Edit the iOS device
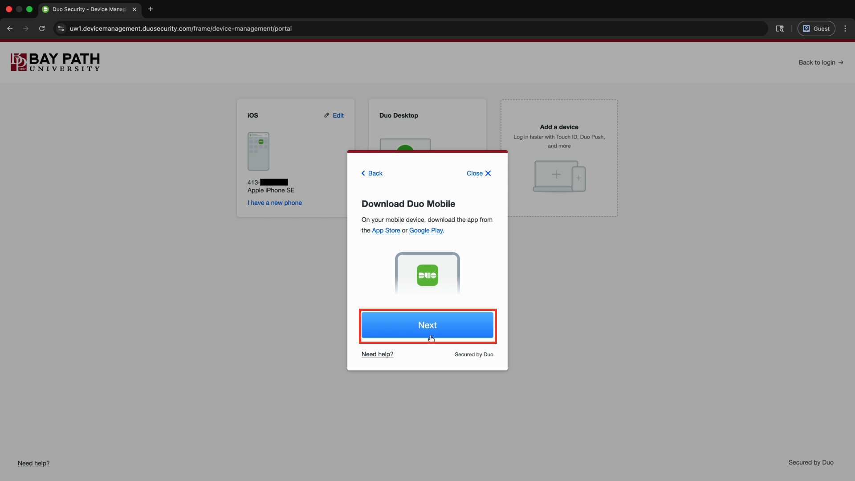 [334, 115]
